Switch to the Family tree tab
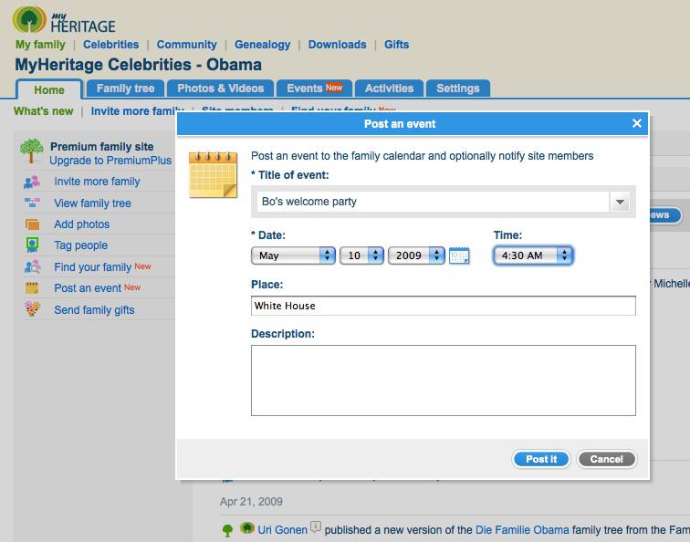690x542 pixels. (x=125, y=89)
